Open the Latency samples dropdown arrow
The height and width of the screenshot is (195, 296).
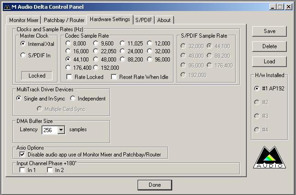[61, 130]
